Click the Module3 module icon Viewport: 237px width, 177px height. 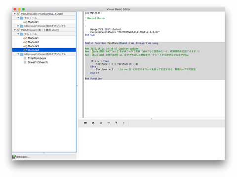click(25, 46)
